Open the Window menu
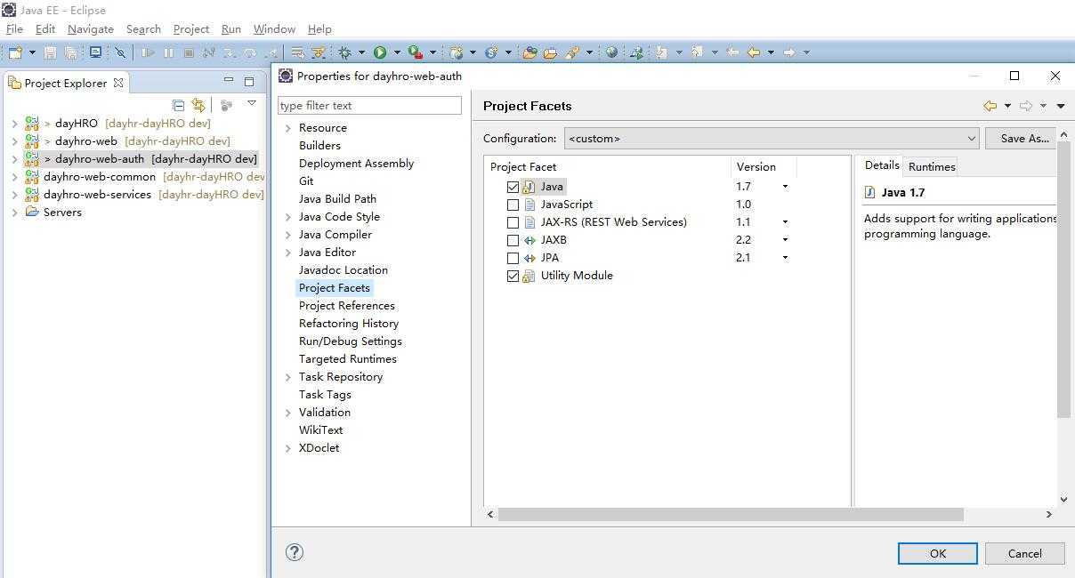The width and height of the screenshot is (1075, 578). click(x=274, y=28)
